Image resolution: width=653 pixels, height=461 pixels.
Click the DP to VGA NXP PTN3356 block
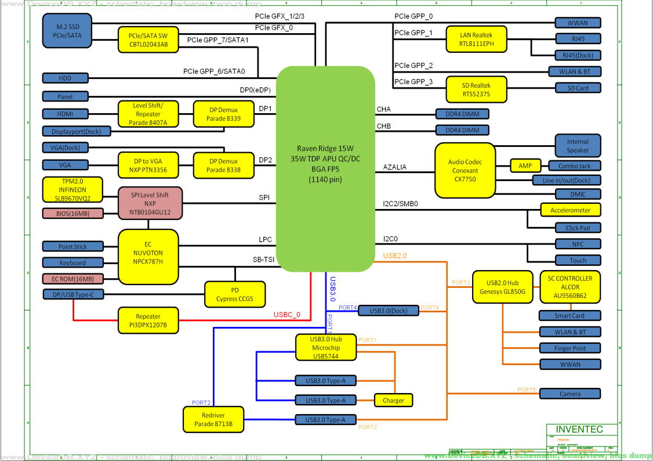point(147,165)
